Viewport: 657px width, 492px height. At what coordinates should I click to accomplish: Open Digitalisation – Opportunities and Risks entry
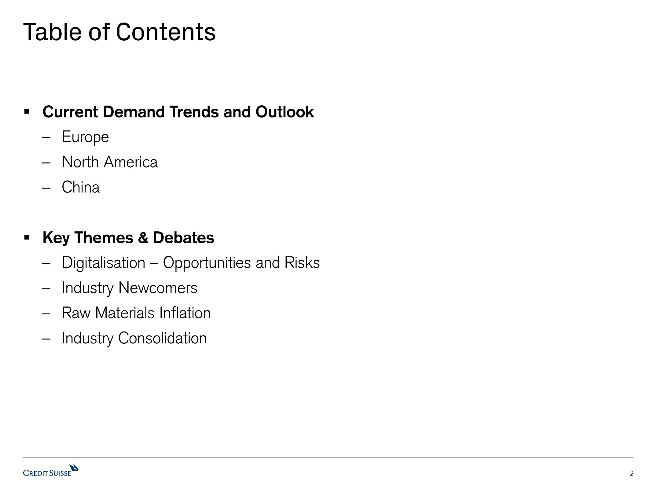point(191,262)
